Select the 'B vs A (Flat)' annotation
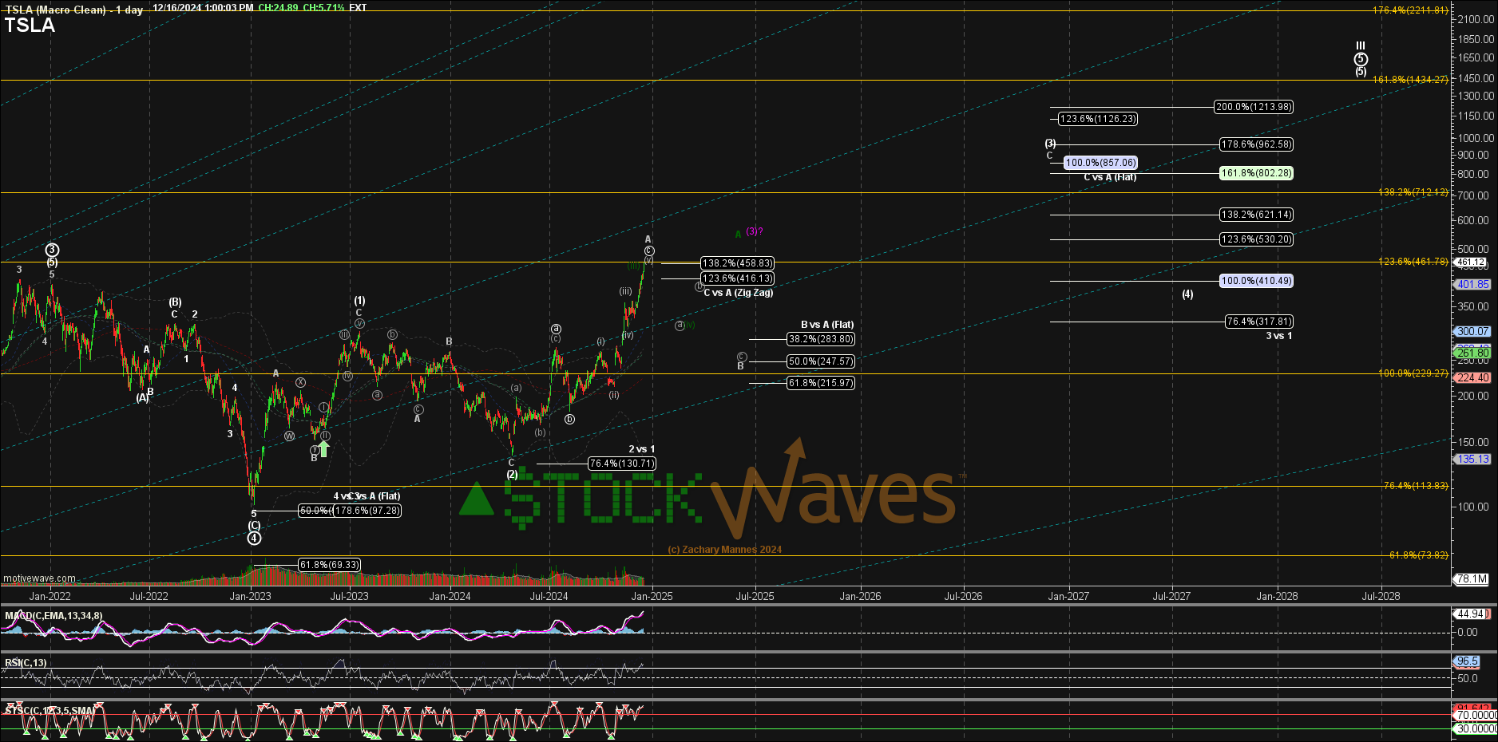 [x=827, y=325]
